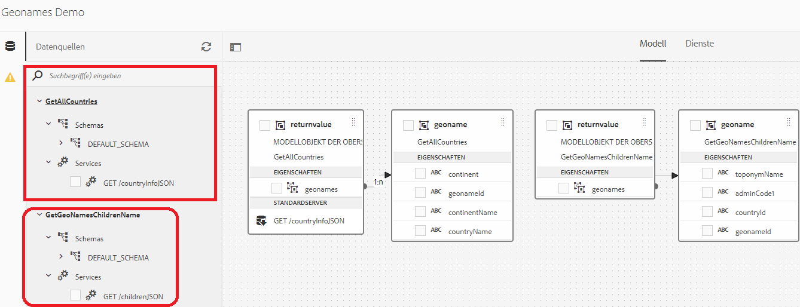Select GET /countryInfoJSON in tree
800x307 pixels.
(139, 183)
